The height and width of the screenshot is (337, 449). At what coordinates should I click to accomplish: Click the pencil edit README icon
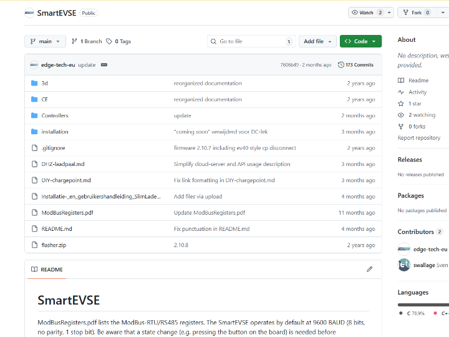click(x=369, y=270)
